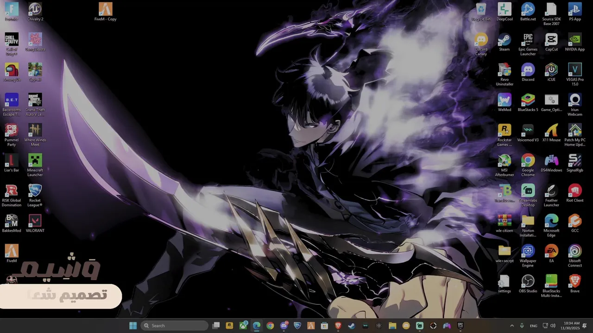Select the Iriun Webcam desktop icon

coord(575,105)
